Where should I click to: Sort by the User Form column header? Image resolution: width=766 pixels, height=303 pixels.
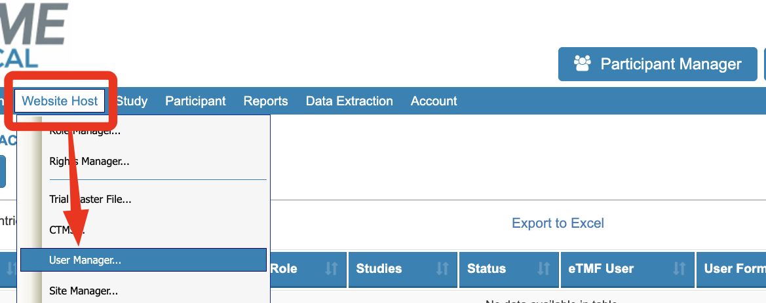coord(731,270)
